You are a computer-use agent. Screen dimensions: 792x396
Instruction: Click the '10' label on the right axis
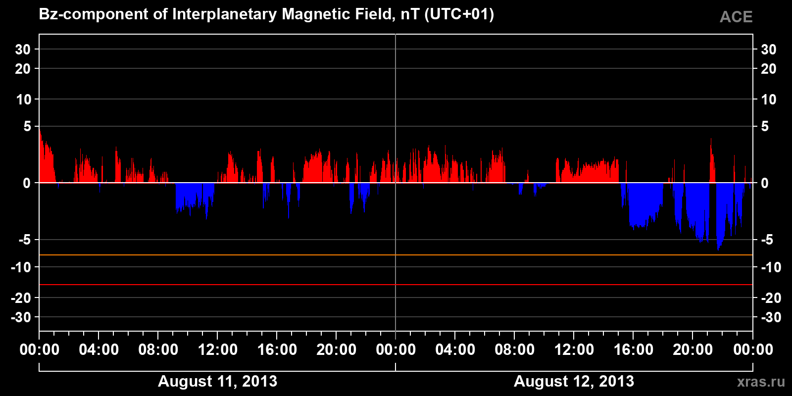tap(768, 99)
